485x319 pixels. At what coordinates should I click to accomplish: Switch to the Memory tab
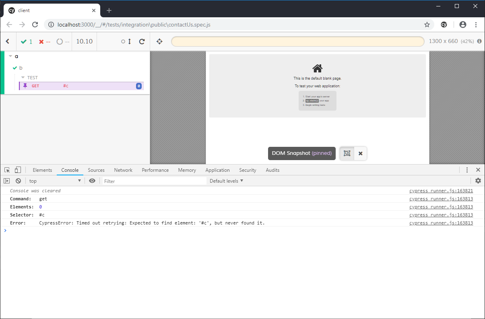[x=187, y=170]
